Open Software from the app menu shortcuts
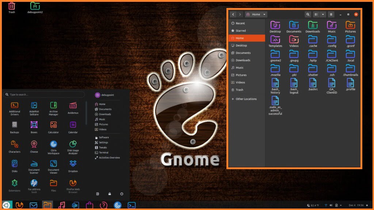Screen dimensions: 374x210 [x=102, y=137]
